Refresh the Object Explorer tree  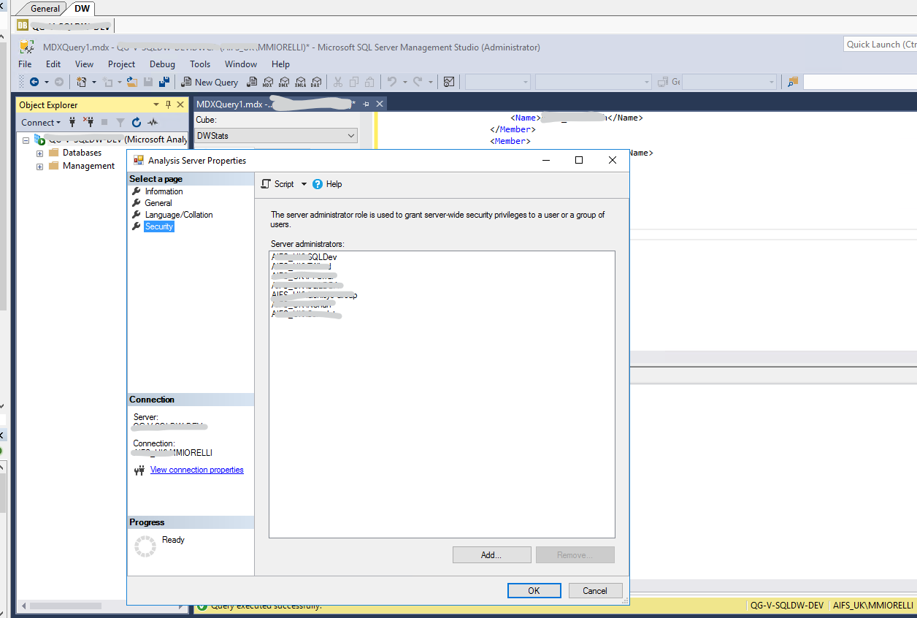pyautogui.click(x=137, y=122)
